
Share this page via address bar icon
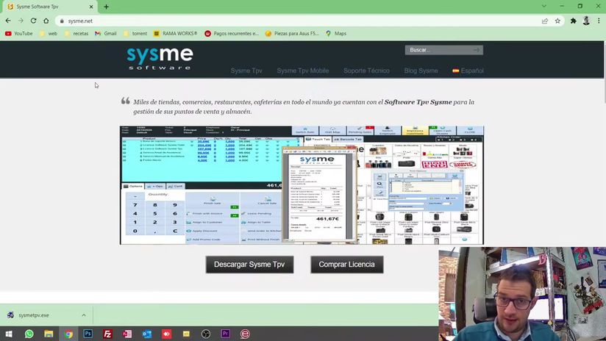(545, 21)
